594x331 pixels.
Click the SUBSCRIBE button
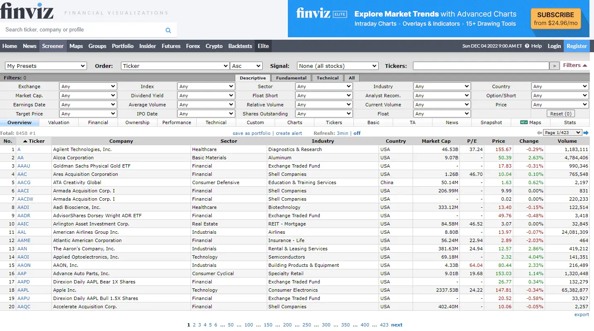tap(555, 19)
